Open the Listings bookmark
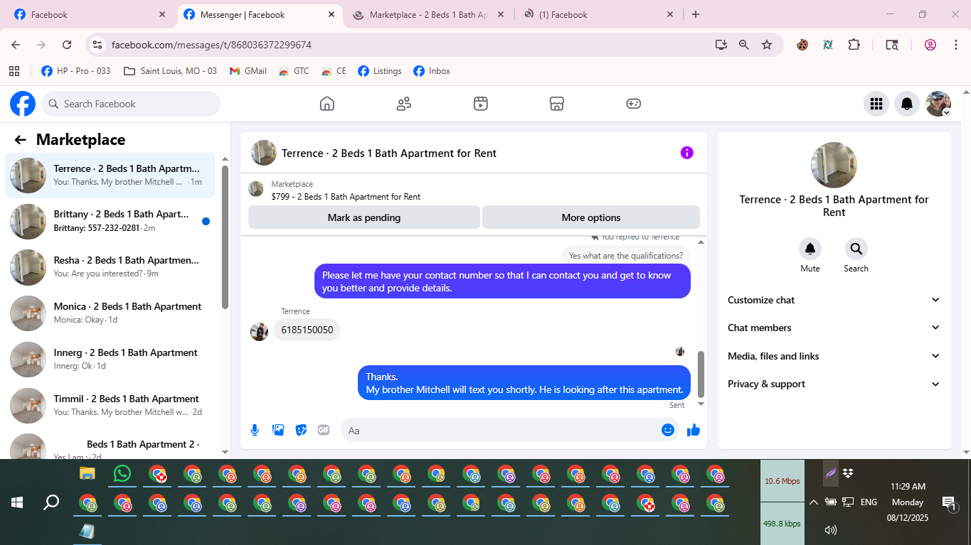 click(380, 71)
